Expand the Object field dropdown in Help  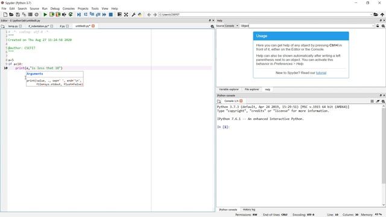coord(373,26)
